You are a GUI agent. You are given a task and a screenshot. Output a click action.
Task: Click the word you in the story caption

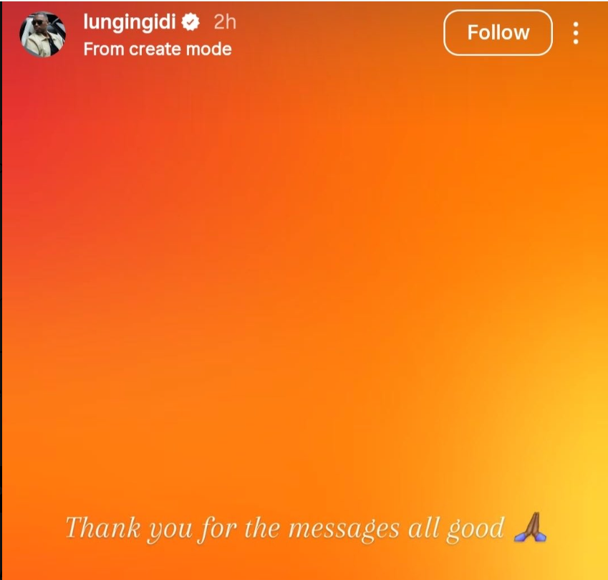tap(170, 531)
